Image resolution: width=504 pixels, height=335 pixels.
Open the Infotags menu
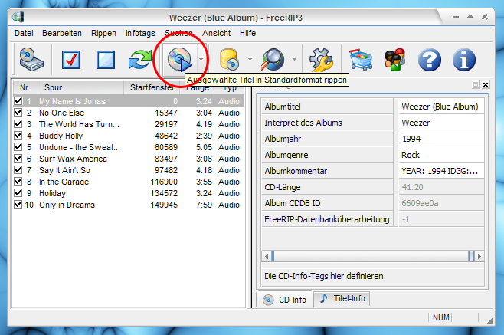click(x=140, y=33)
